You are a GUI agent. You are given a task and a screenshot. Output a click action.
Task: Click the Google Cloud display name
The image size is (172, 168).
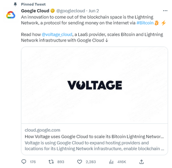(x=35, y=11)
